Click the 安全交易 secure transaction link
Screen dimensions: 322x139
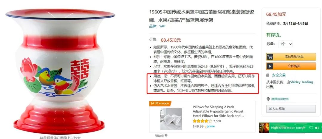279,75
